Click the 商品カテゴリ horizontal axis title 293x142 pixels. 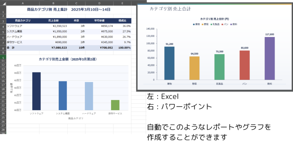76,118
